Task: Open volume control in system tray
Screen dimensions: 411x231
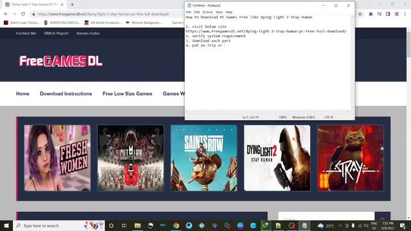Action: tap(366, 225)
